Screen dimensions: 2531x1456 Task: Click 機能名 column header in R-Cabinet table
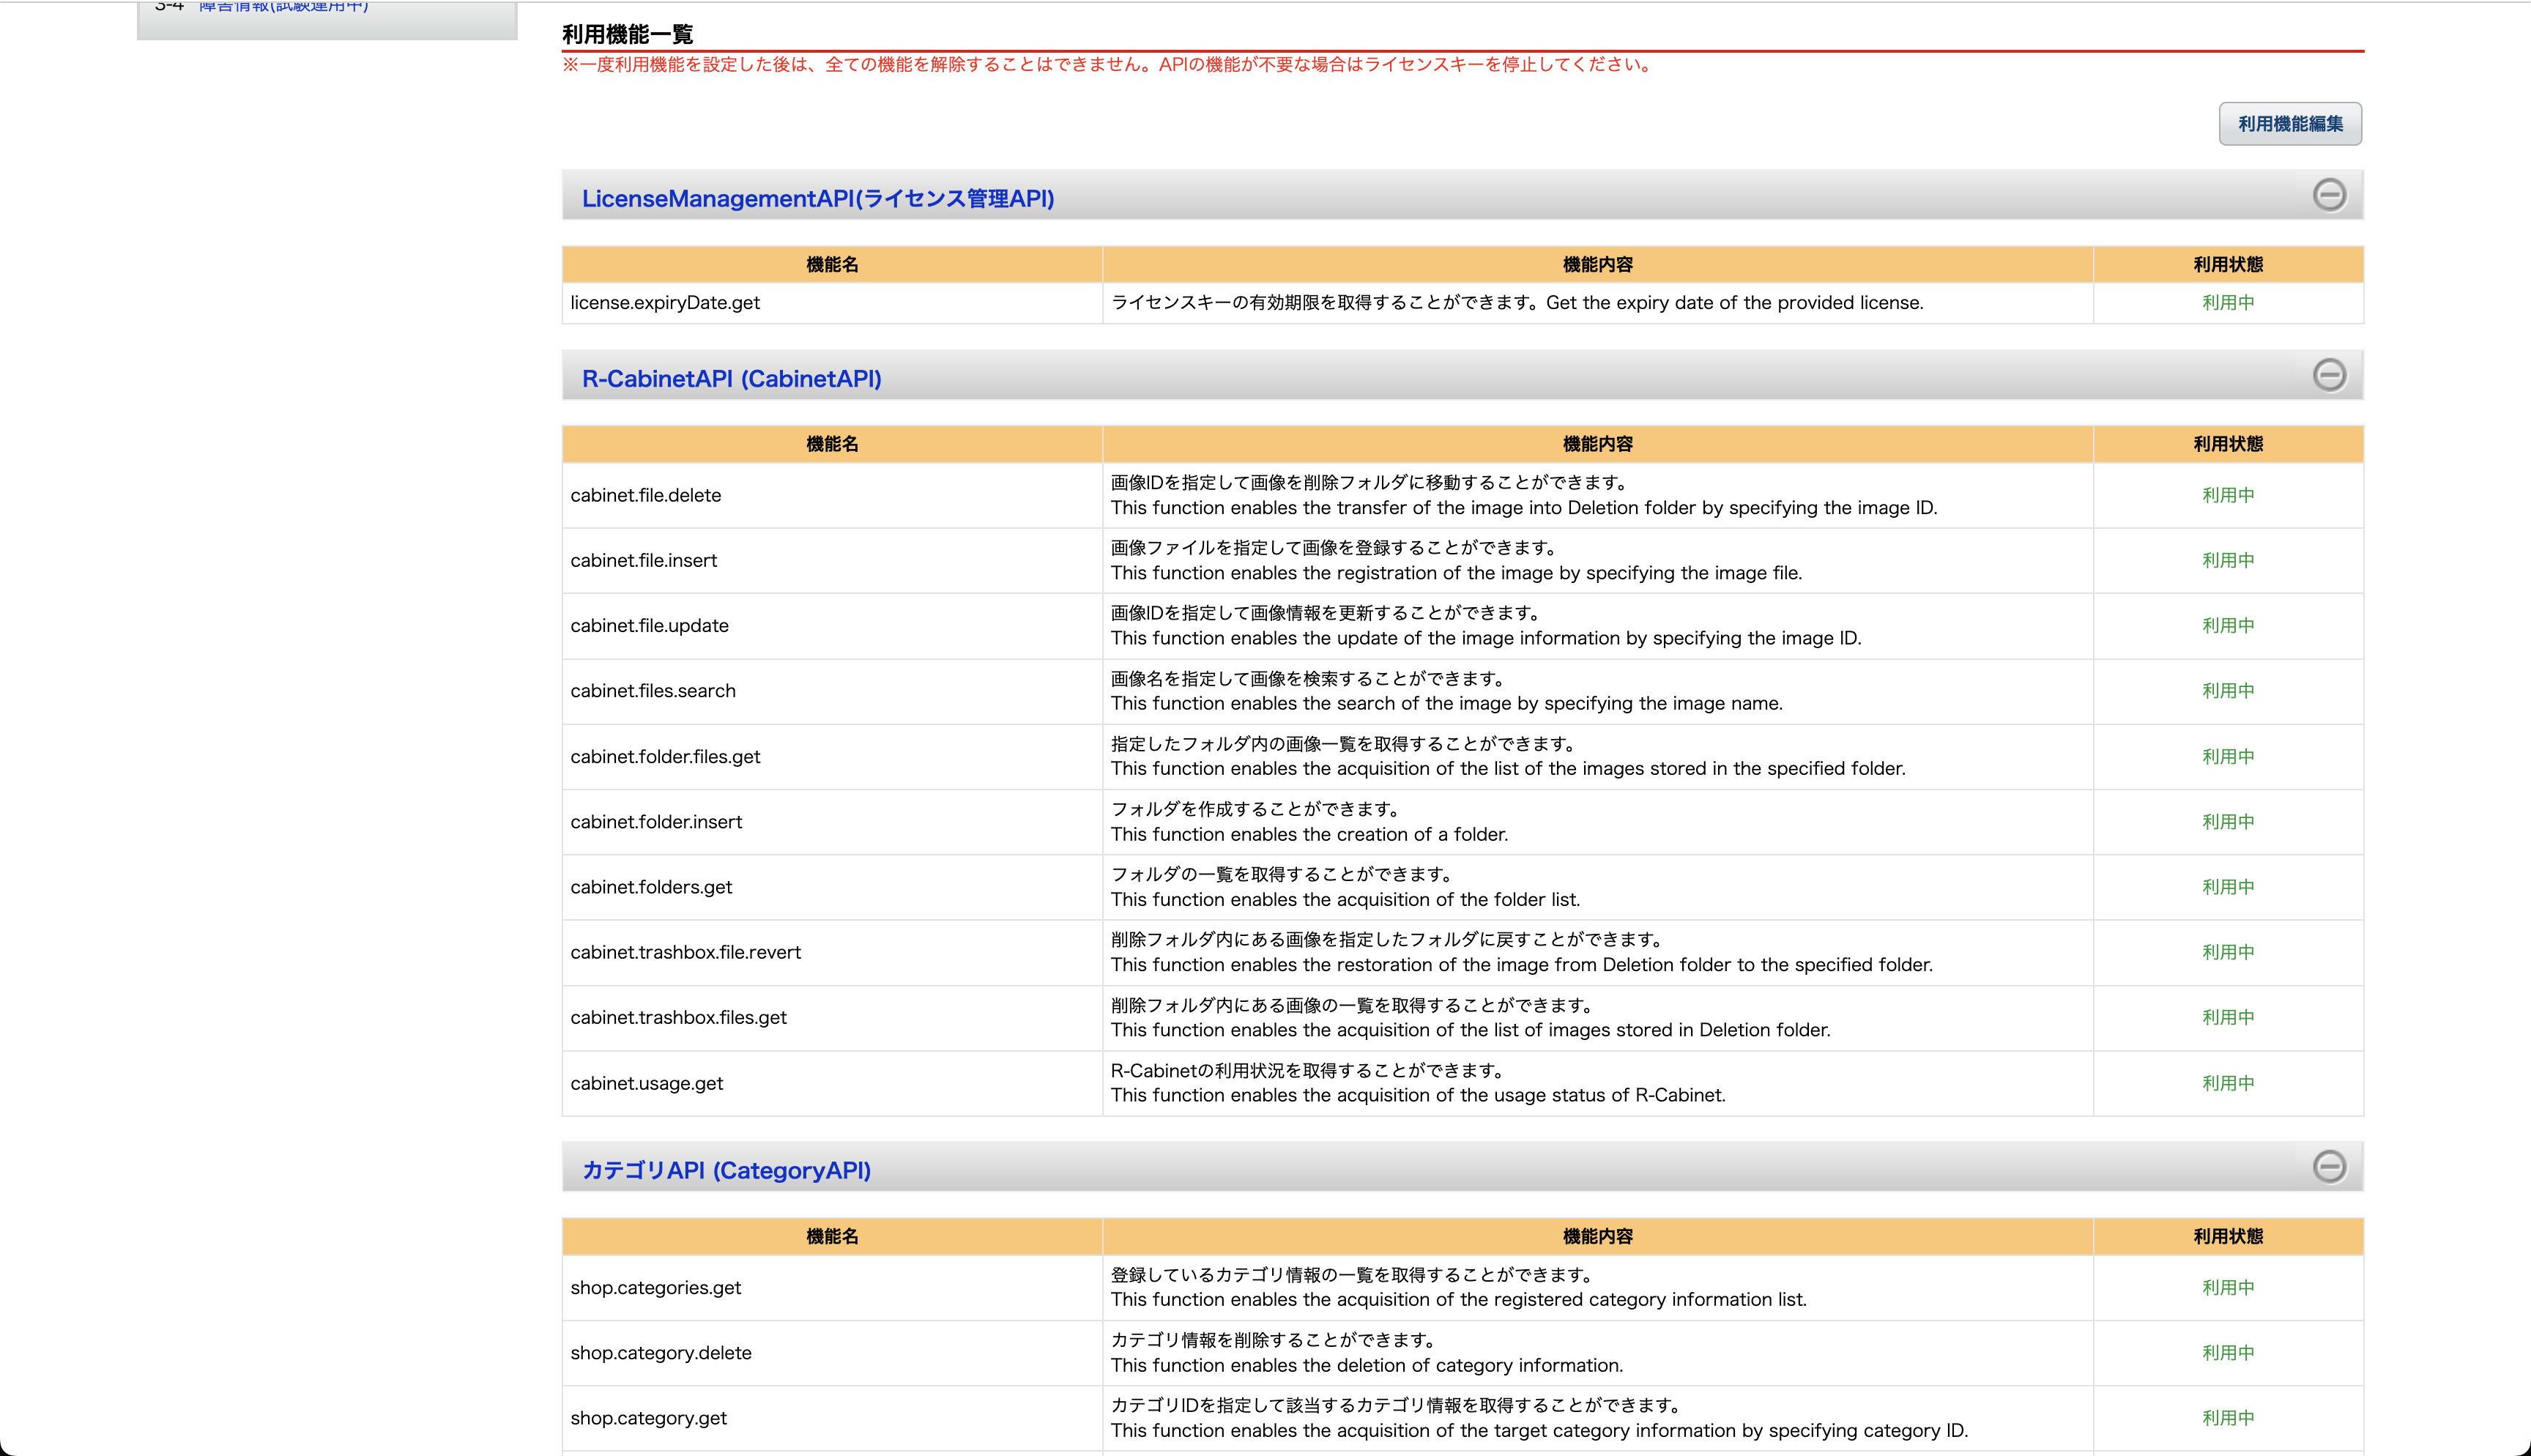pos(832,444)
